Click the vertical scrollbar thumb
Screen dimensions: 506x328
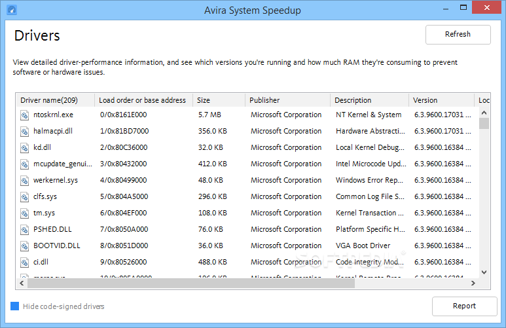click(484, 123)
